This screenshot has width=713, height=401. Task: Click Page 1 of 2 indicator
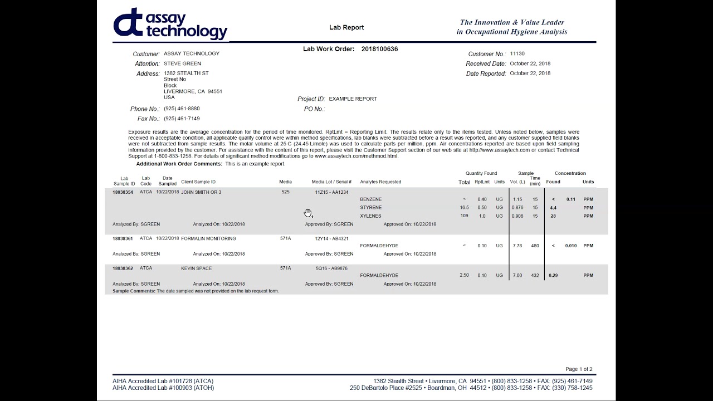(x=579, y=369)
